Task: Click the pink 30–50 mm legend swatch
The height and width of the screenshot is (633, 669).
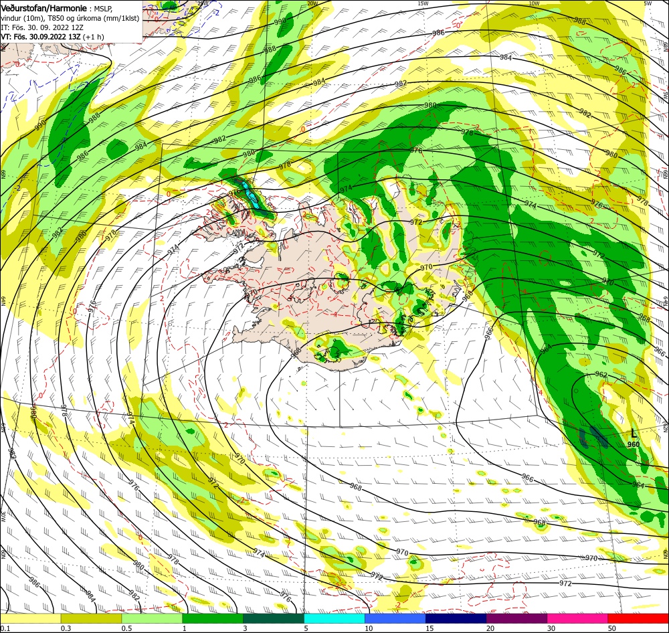Action: point(578,618)
